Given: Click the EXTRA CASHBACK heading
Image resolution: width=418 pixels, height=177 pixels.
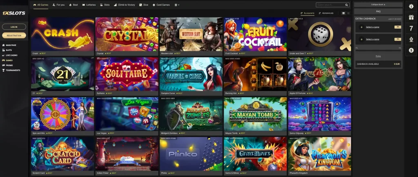Looking at the screenshot, I should tap(365, 19).
